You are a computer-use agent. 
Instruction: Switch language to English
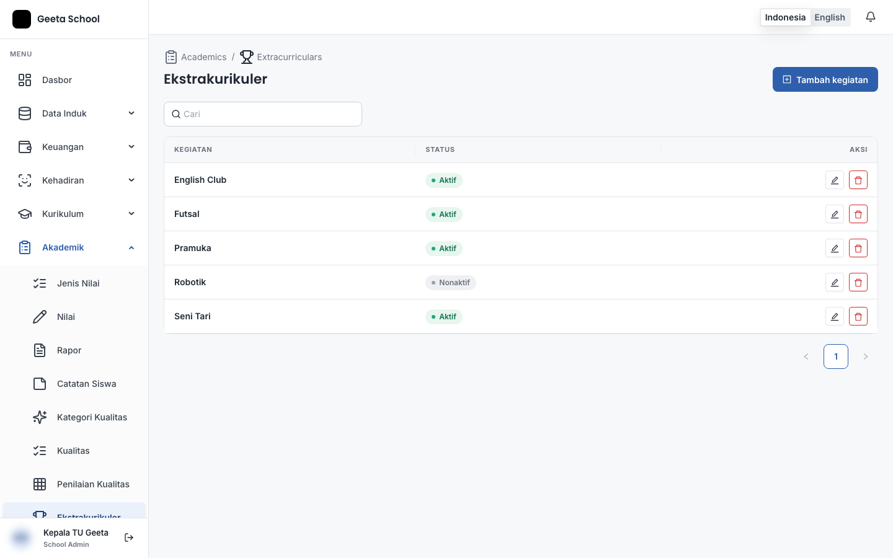point(830,17)
